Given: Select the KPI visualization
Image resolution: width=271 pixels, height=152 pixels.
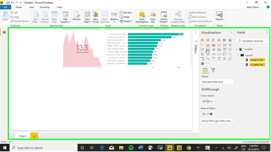Looking at the screenshot, I should 230,54.
